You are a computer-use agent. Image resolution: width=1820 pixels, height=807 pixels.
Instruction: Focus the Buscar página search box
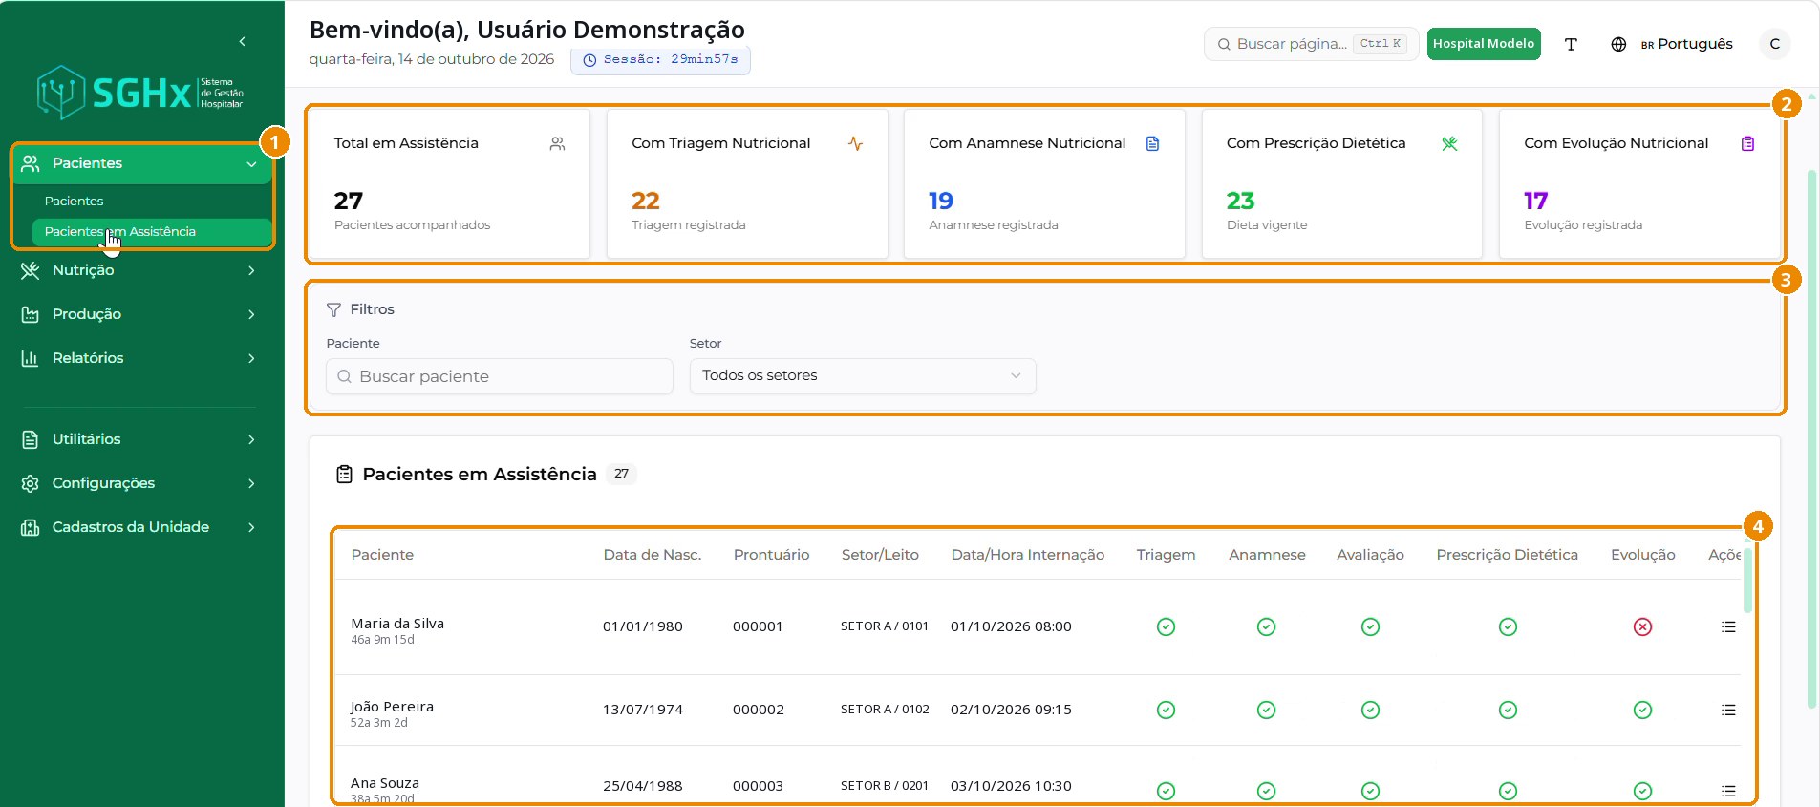point(1312,44)
